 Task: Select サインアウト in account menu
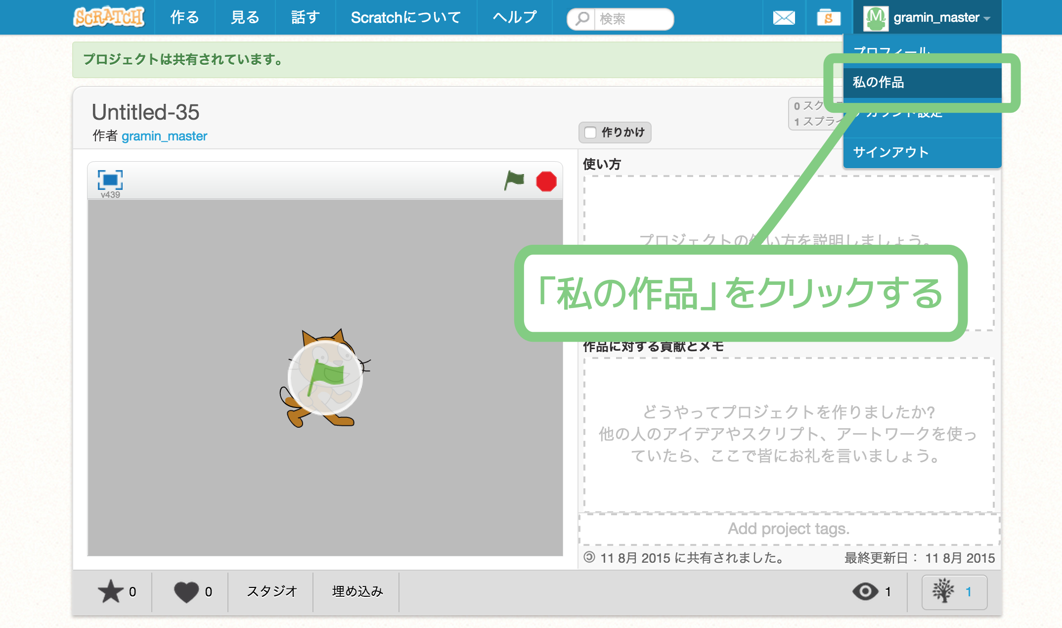pyautogui.click(x=923, y=152)
